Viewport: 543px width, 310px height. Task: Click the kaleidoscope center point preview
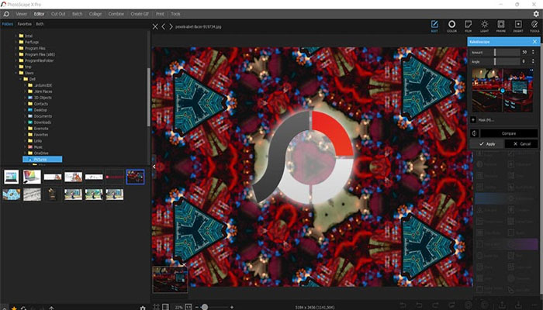(503, 91)
